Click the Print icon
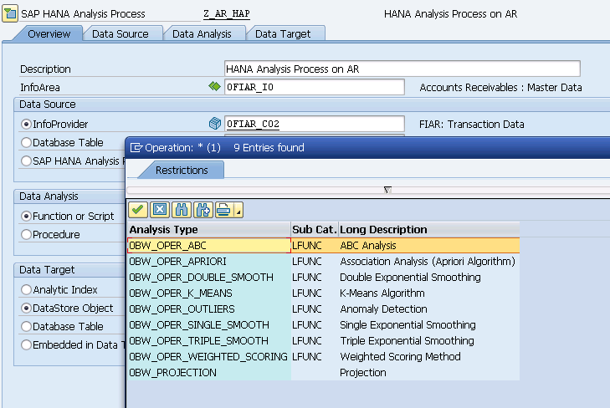Screen dimensions: 610x408 coord(224,210)
